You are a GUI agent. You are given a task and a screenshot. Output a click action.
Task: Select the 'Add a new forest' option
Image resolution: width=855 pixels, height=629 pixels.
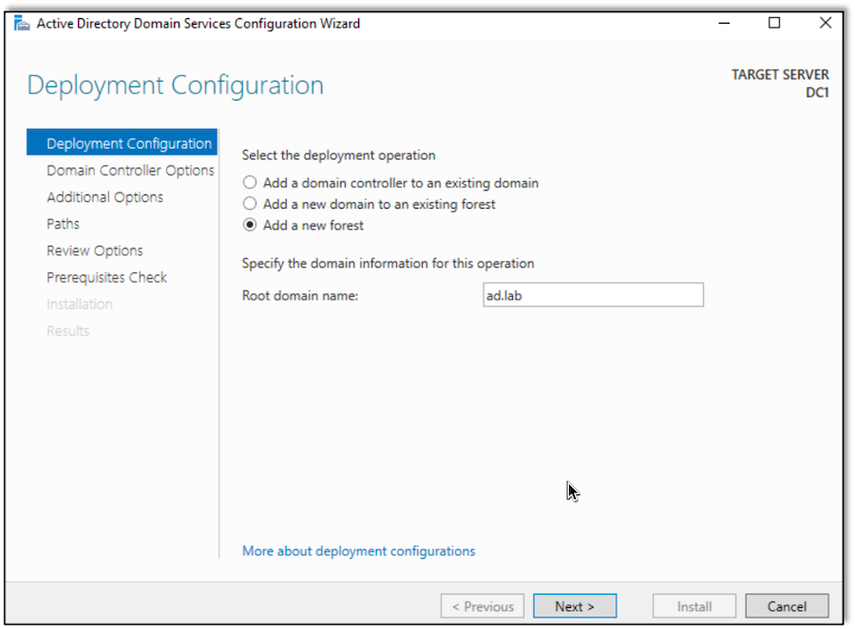250,226
